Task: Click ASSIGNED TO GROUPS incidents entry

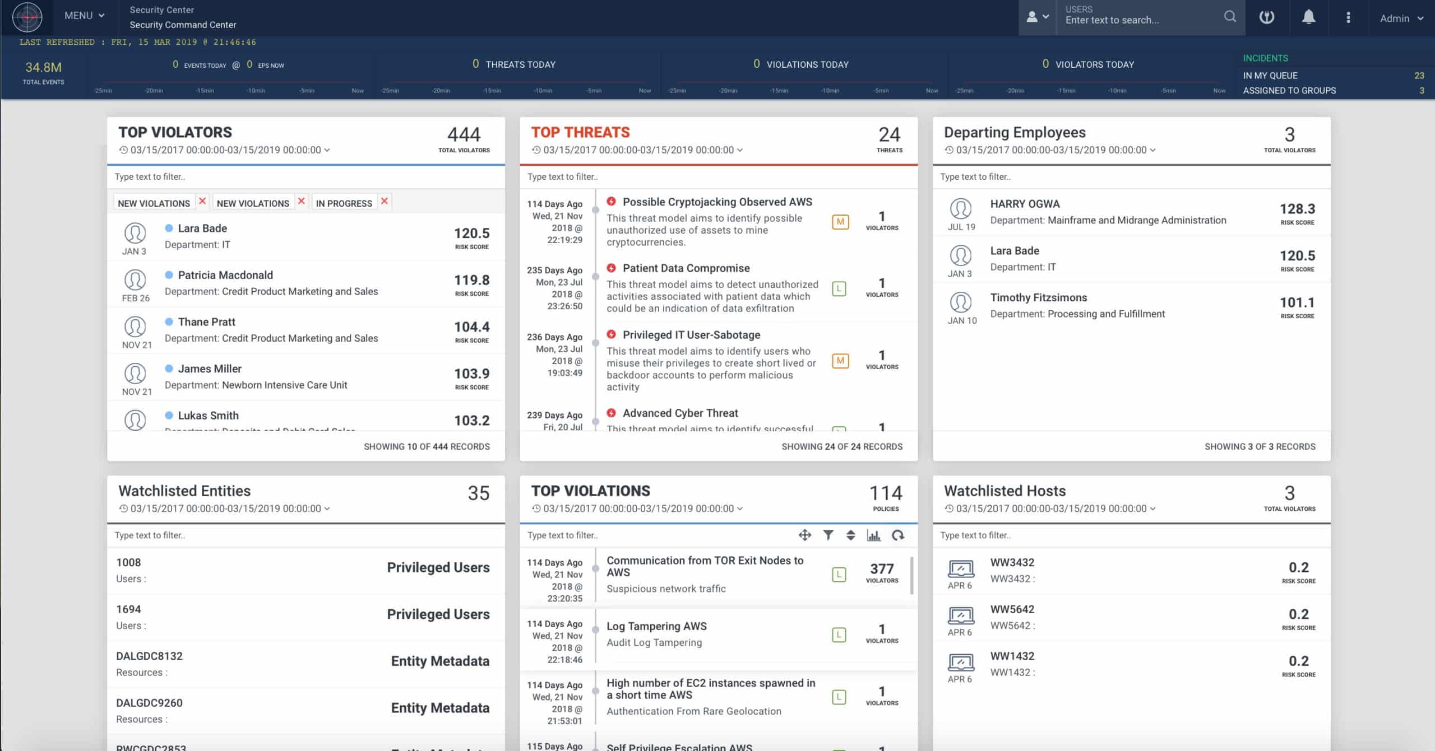Action: [1334, 91]
